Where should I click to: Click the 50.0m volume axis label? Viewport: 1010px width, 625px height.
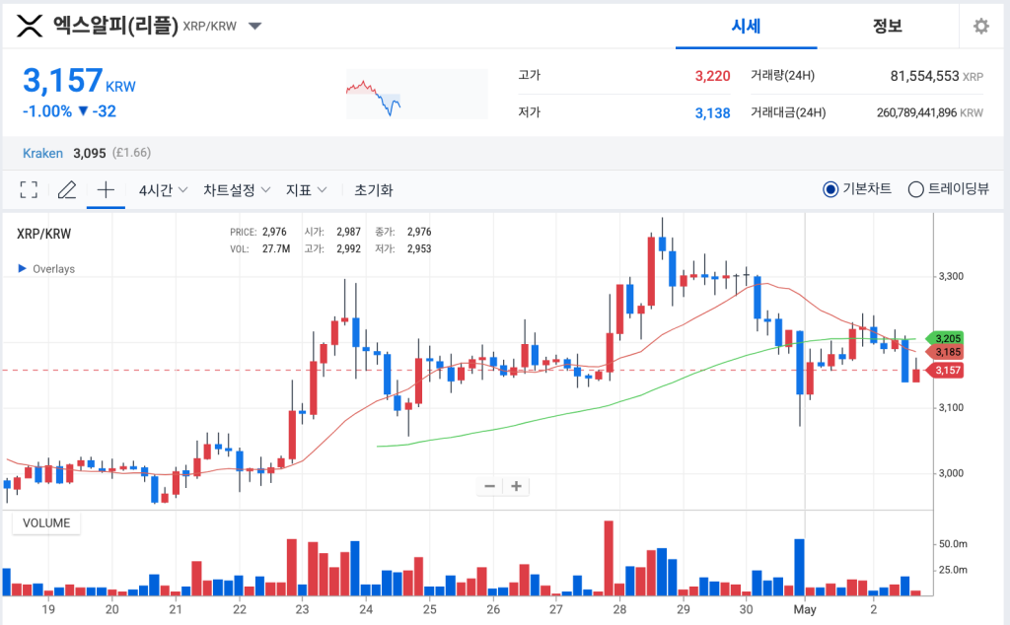coord(953,544)
